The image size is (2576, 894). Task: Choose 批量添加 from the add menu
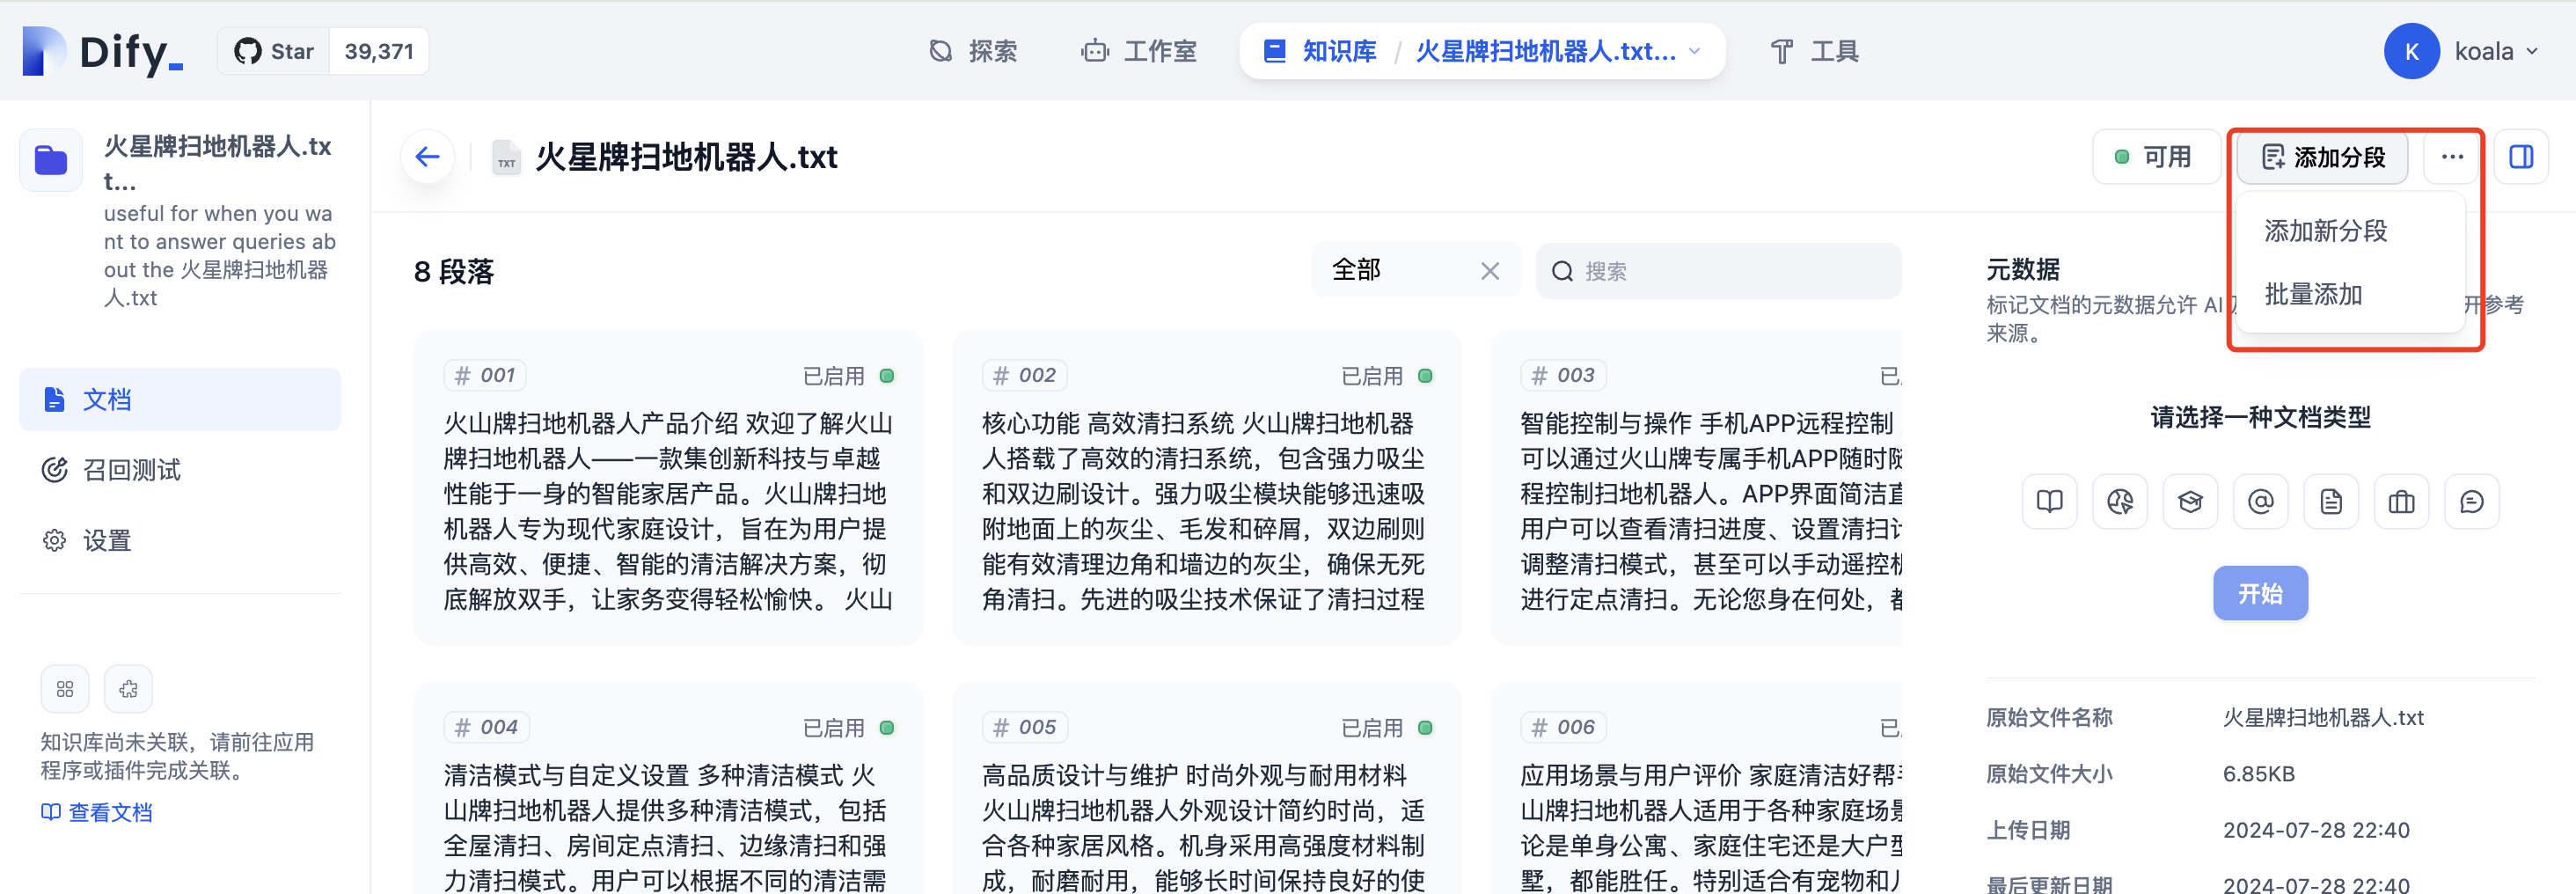(2312, 294)
